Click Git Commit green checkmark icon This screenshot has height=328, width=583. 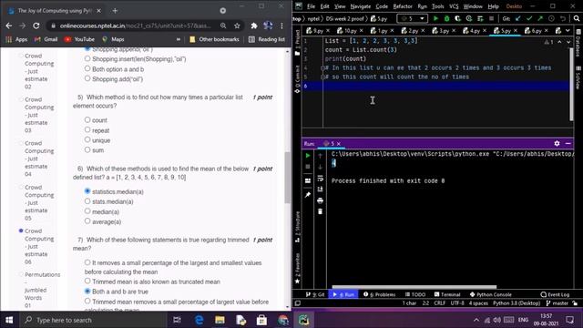pos(529,18)
